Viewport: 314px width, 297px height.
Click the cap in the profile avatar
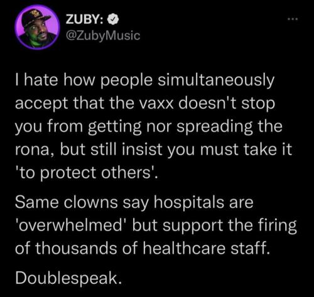(x=38, y=17)
